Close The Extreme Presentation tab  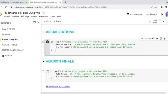[x=27, y=2]
